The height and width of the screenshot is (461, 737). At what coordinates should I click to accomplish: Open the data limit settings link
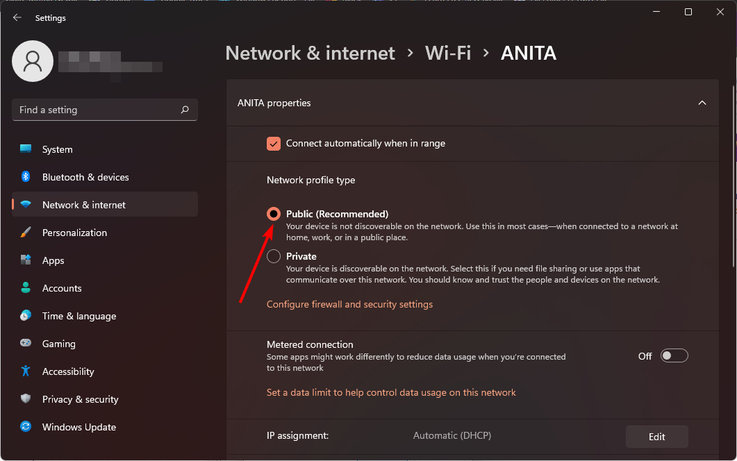[391, 392]
